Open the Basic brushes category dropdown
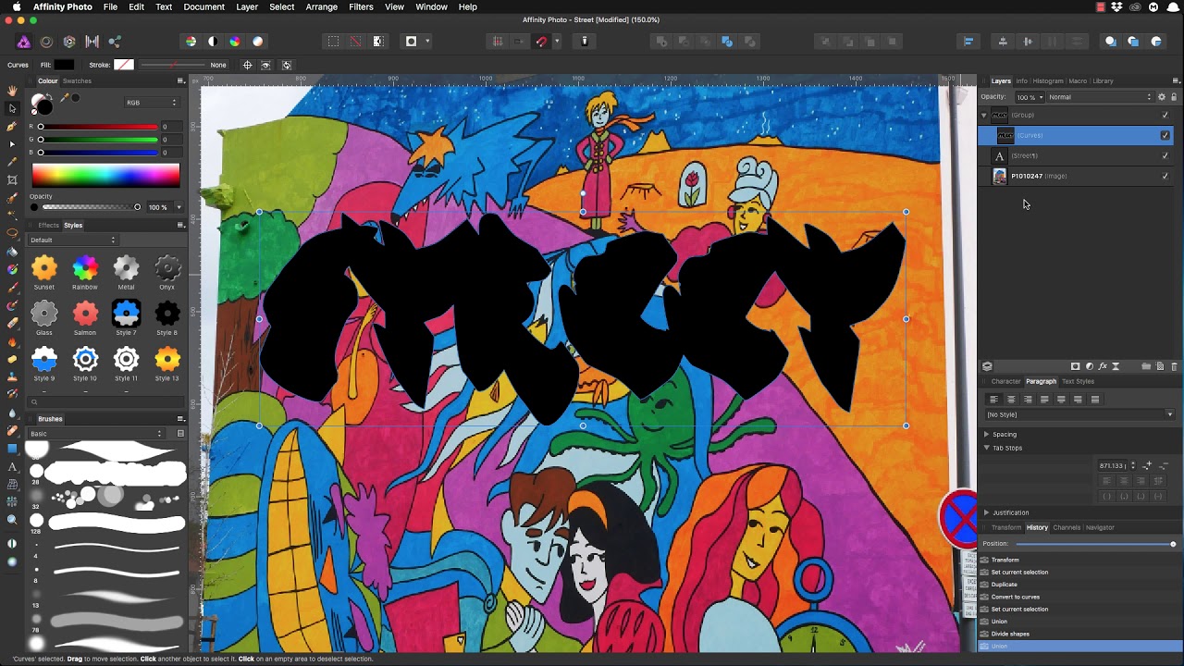Image resolution: width=1184 pixels, height=666 pixels. click(96, 434)
